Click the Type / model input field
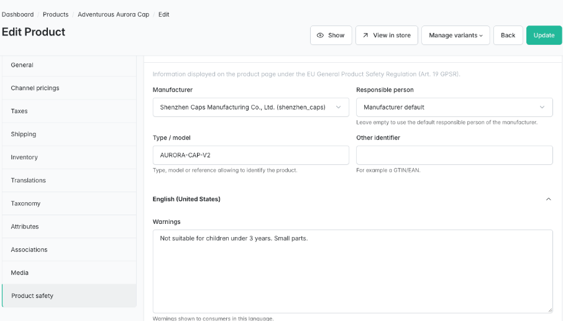 coord(250,155)
